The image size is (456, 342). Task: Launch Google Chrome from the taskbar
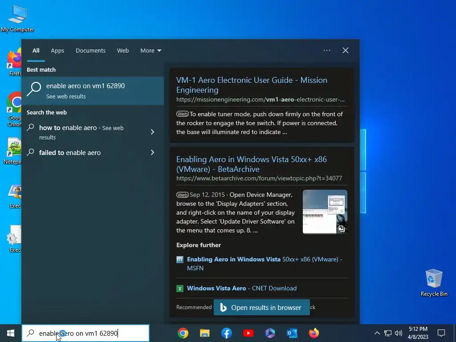click(x=183, y=333)
